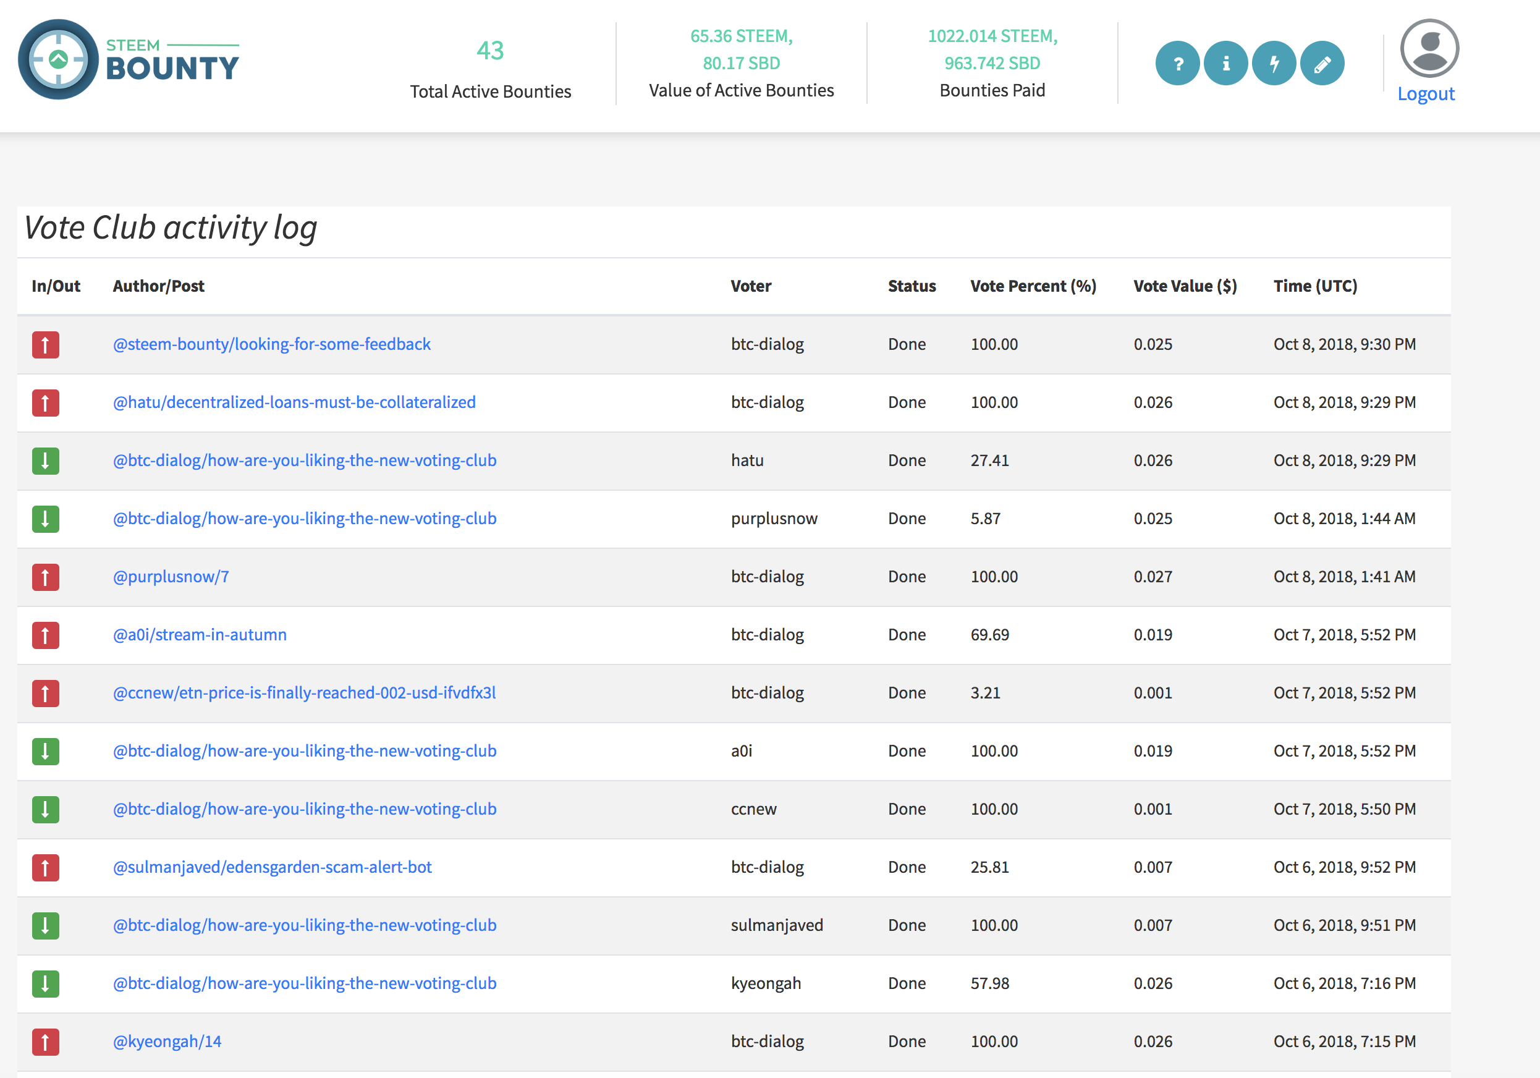Click the In/Out column header

click(x=56, y=286)
